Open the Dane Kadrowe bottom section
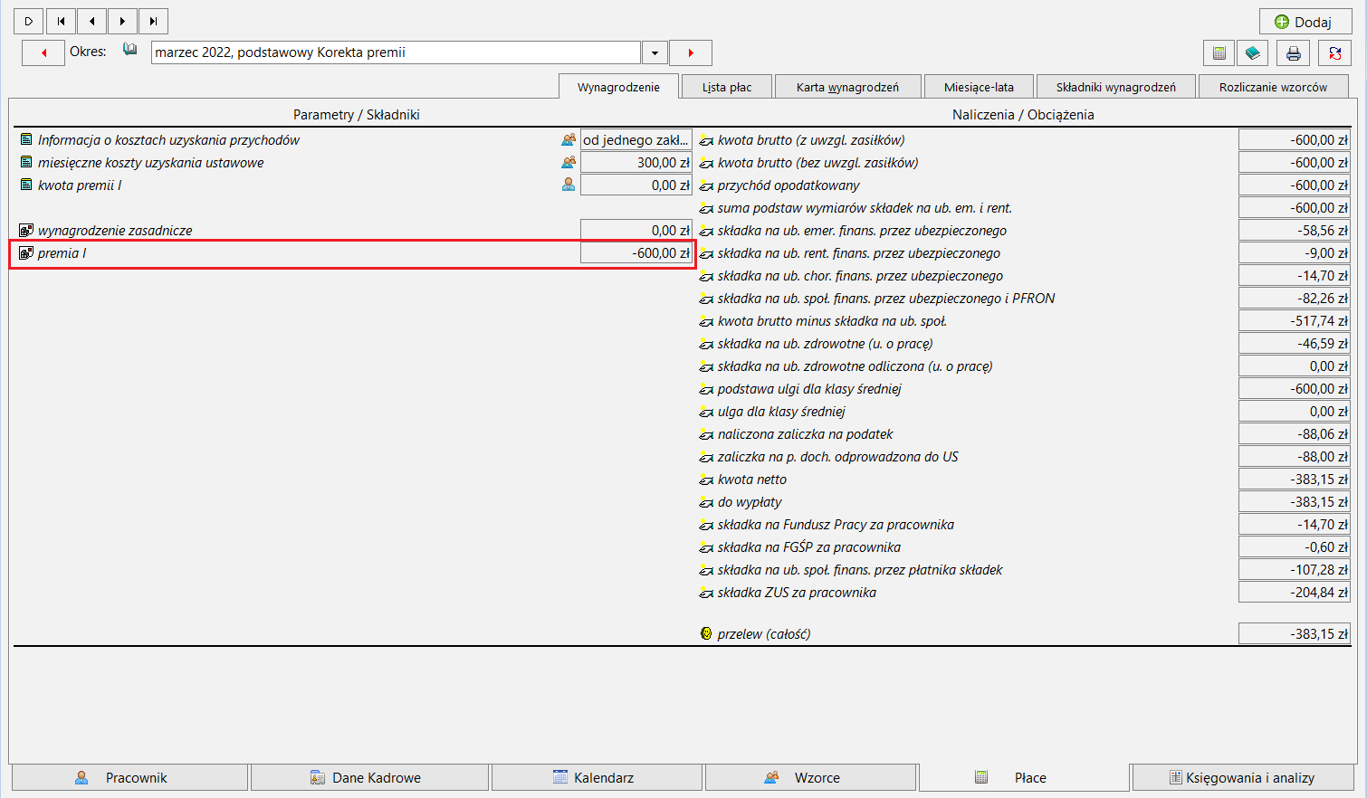 coord(369,777)
